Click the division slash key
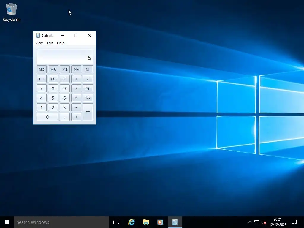 76,88
